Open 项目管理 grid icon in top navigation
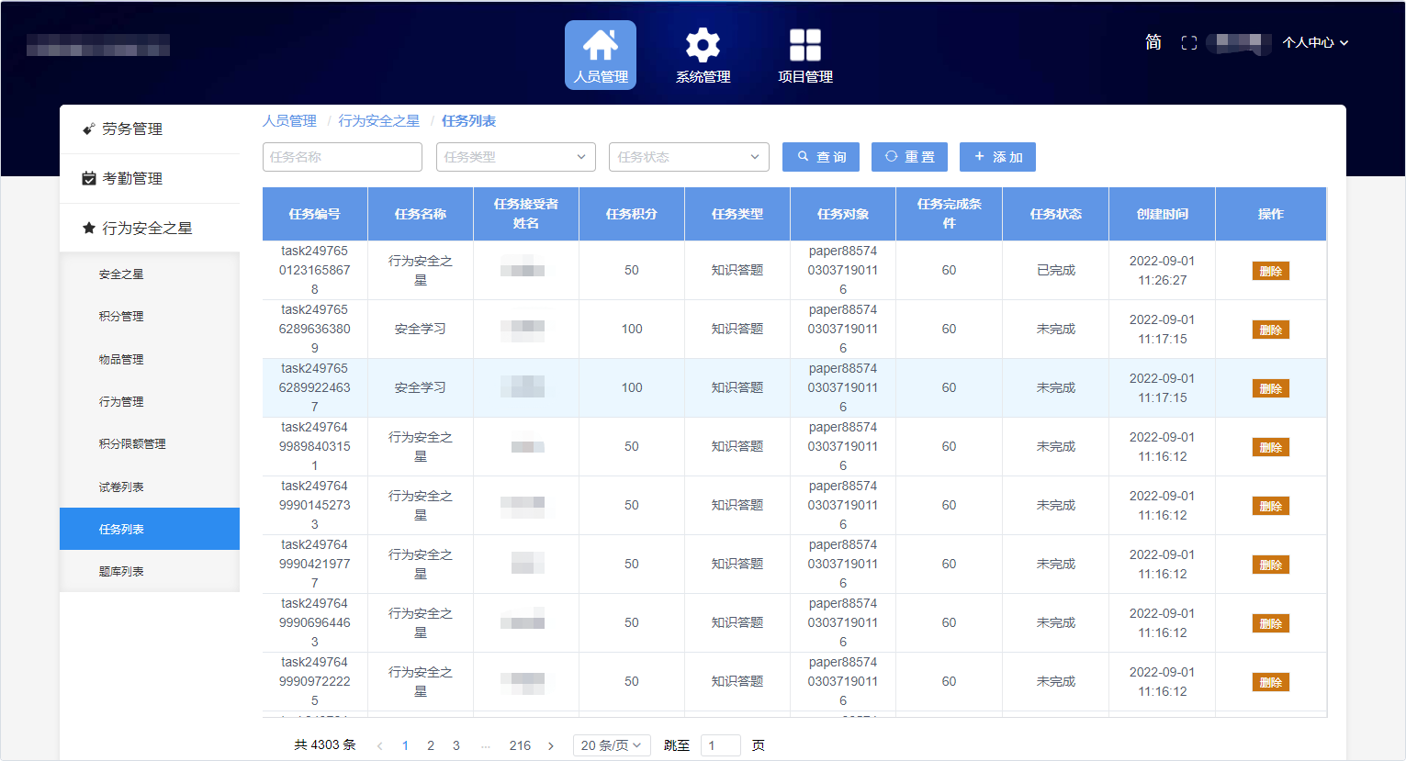1406x761 pixels. 804,55
